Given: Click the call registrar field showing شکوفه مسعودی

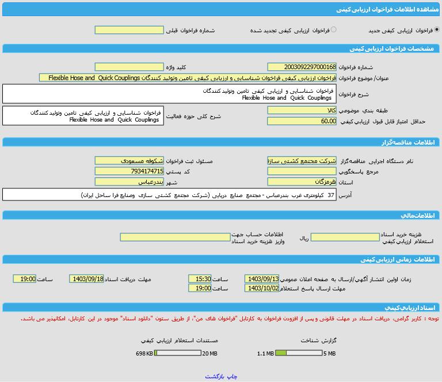Looking at the screenshot, I should (x=129, y=161).
